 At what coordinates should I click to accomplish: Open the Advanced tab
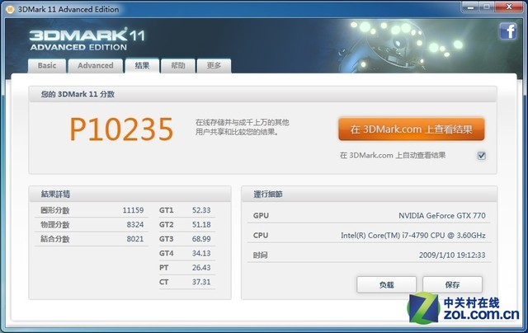pos(95,66)
